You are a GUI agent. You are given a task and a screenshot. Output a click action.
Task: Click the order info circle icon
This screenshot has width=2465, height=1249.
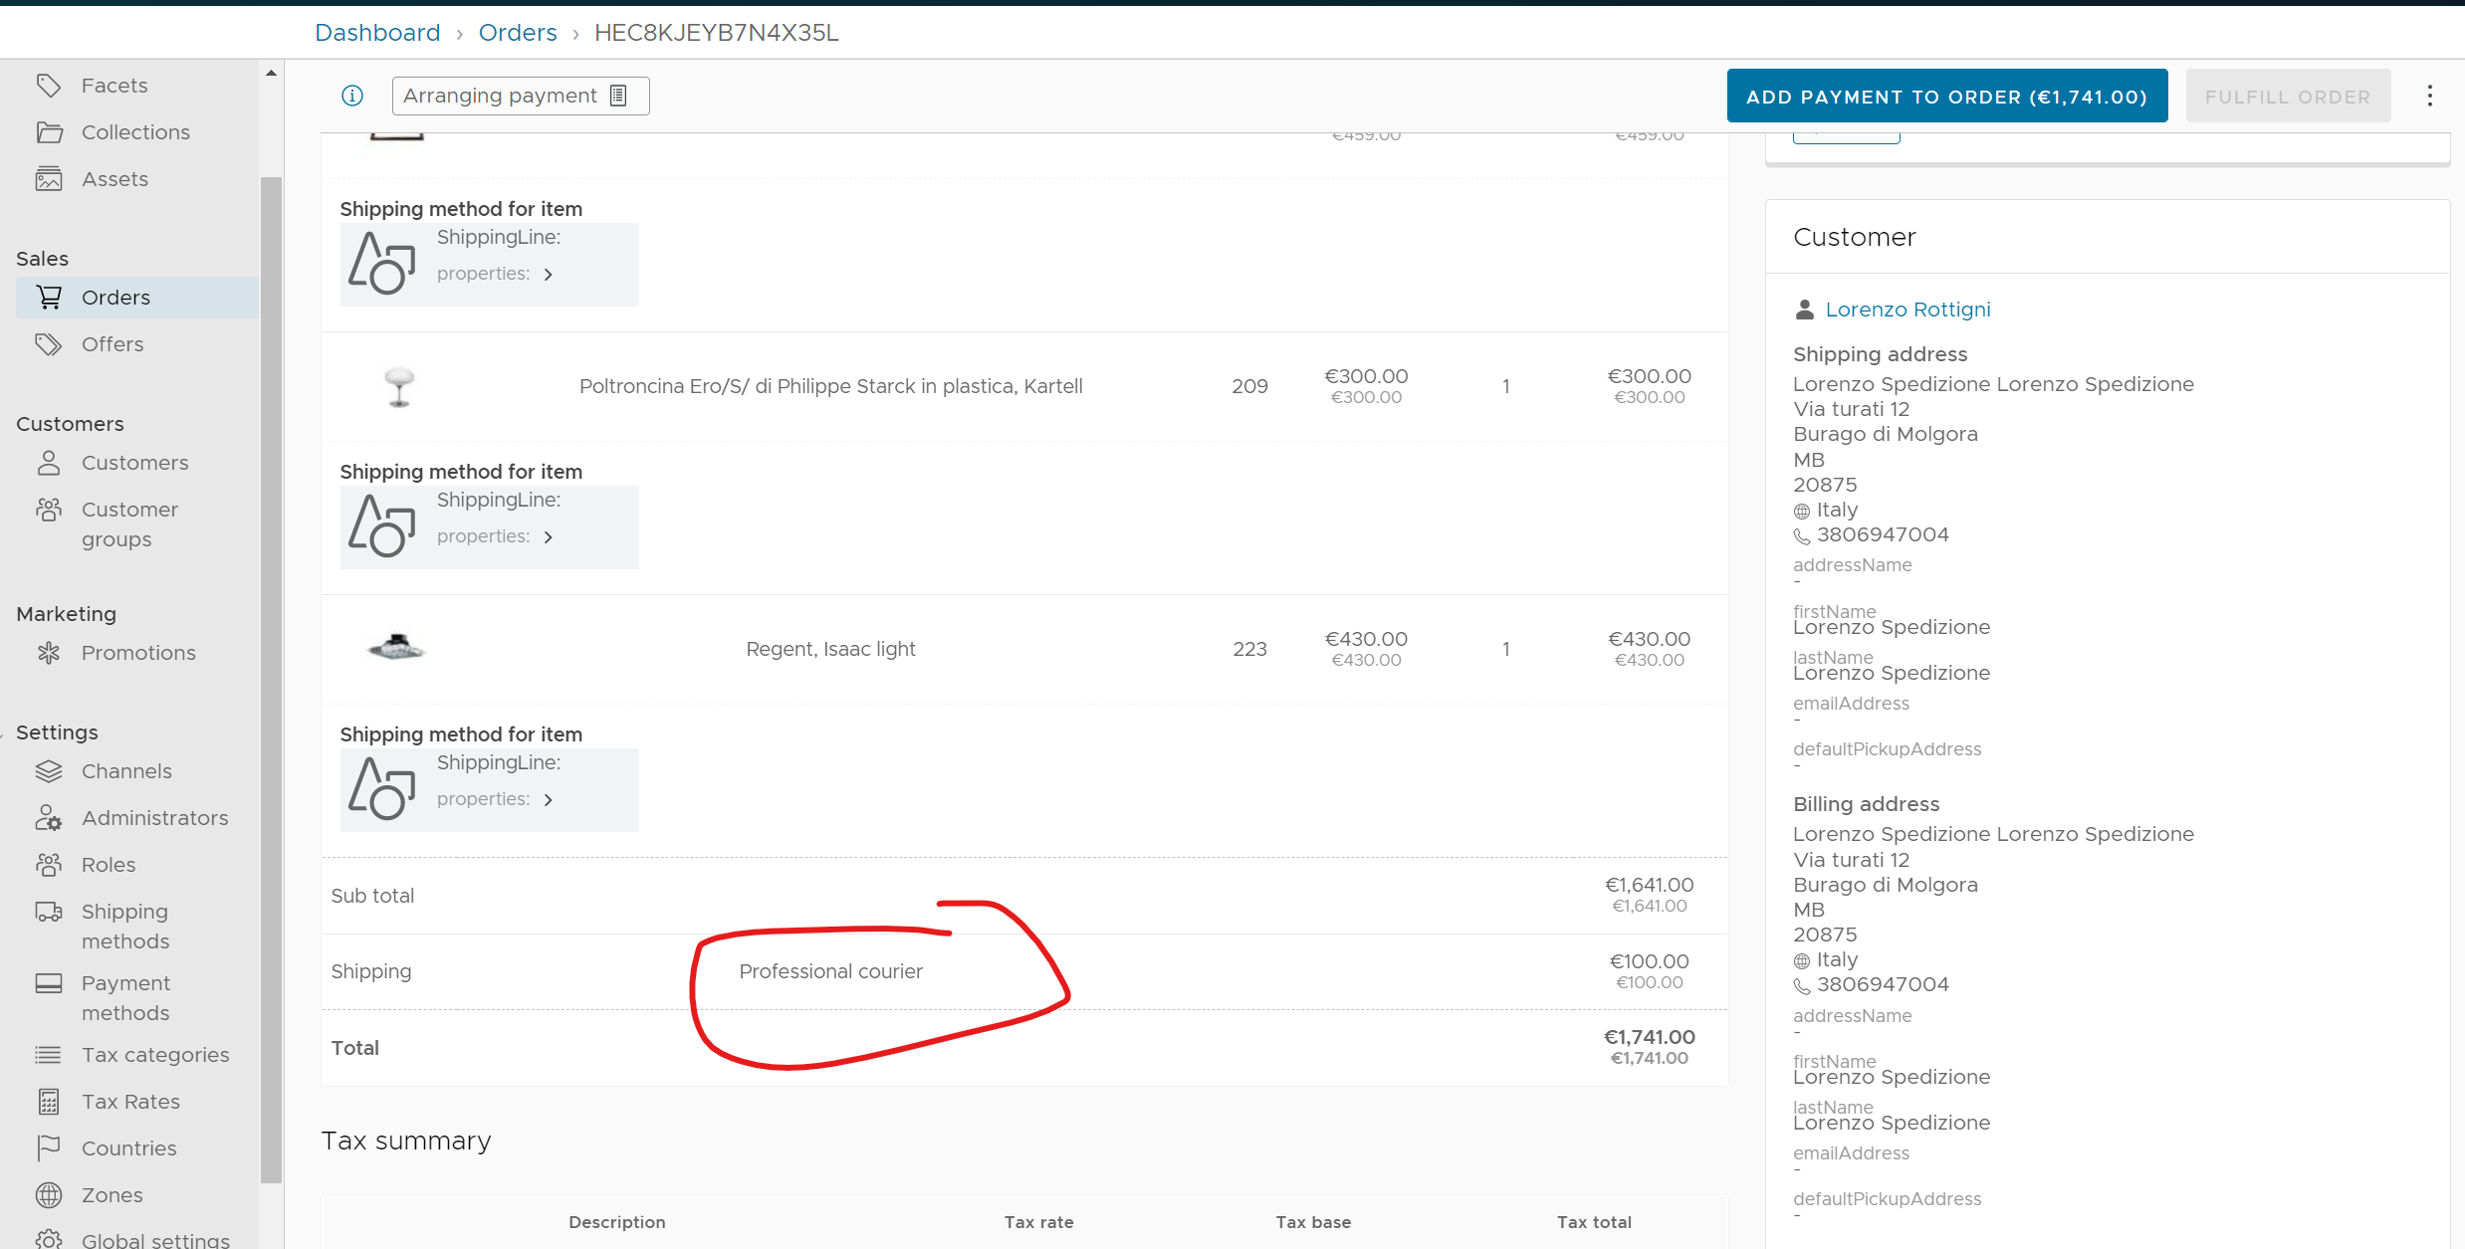pyautogui.click(x=352, y=96)
